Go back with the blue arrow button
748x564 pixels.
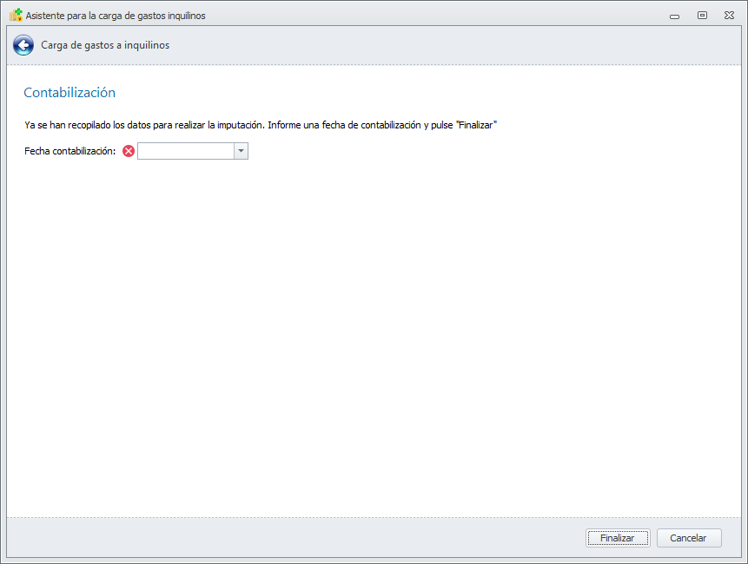23,45
